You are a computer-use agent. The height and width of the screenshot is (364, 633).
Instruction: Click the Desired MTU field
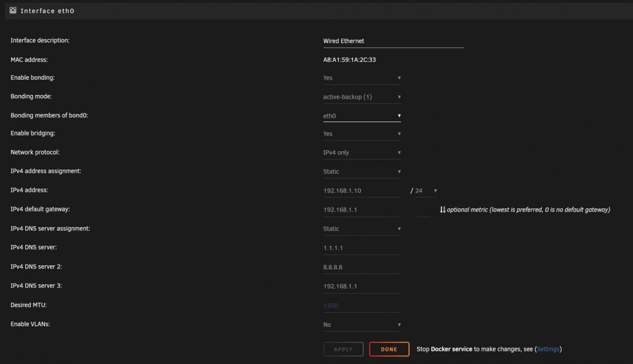point(362,306)
